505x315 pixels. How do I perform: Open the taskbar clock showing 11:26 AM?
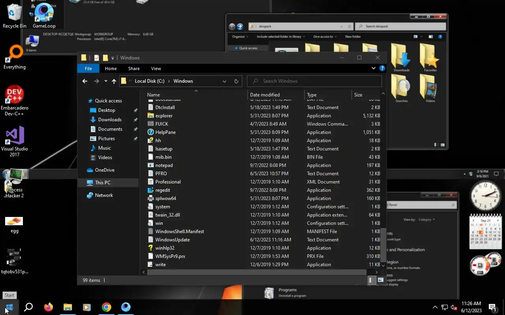point(471,307)
